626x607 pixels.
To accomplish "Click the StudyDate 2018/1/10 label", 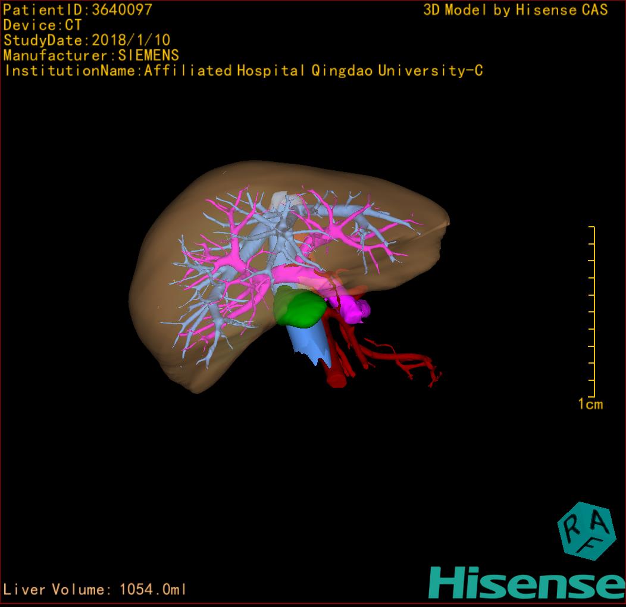I will coord(87,40).
